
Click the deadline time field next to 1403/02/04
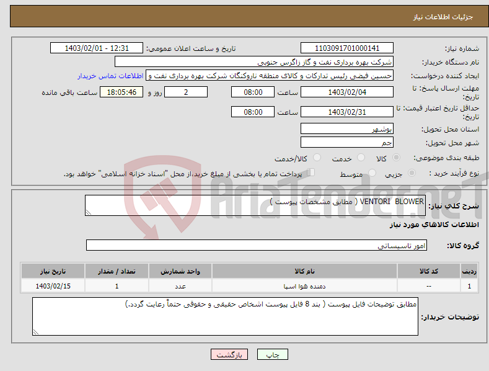[253, 92]
